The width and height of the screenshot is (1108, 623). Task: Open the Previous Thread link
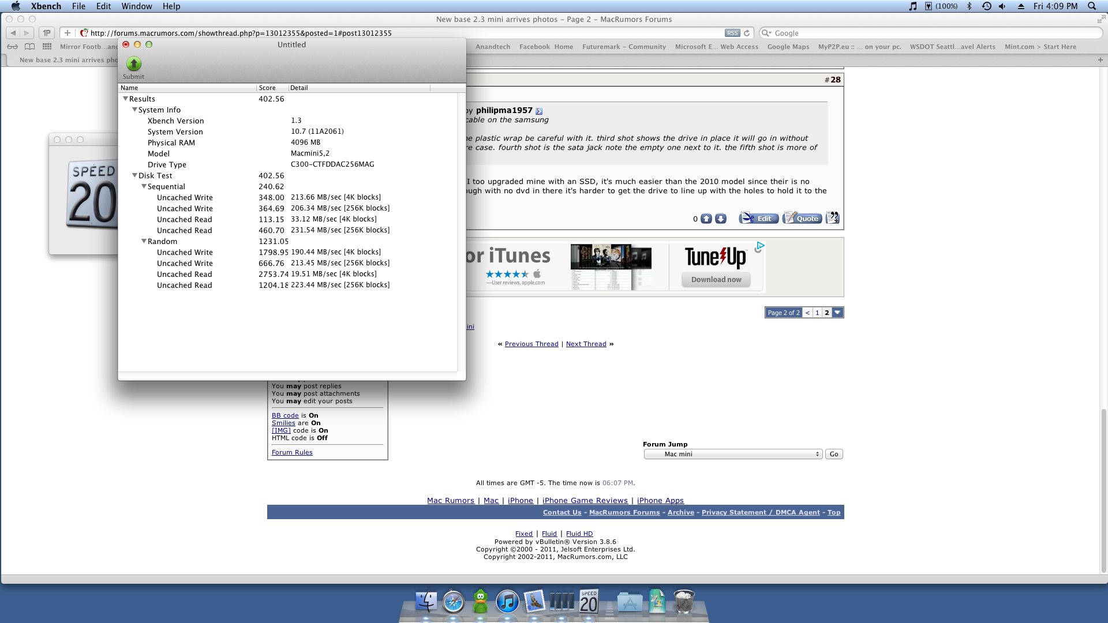click(x=531, y=344)
